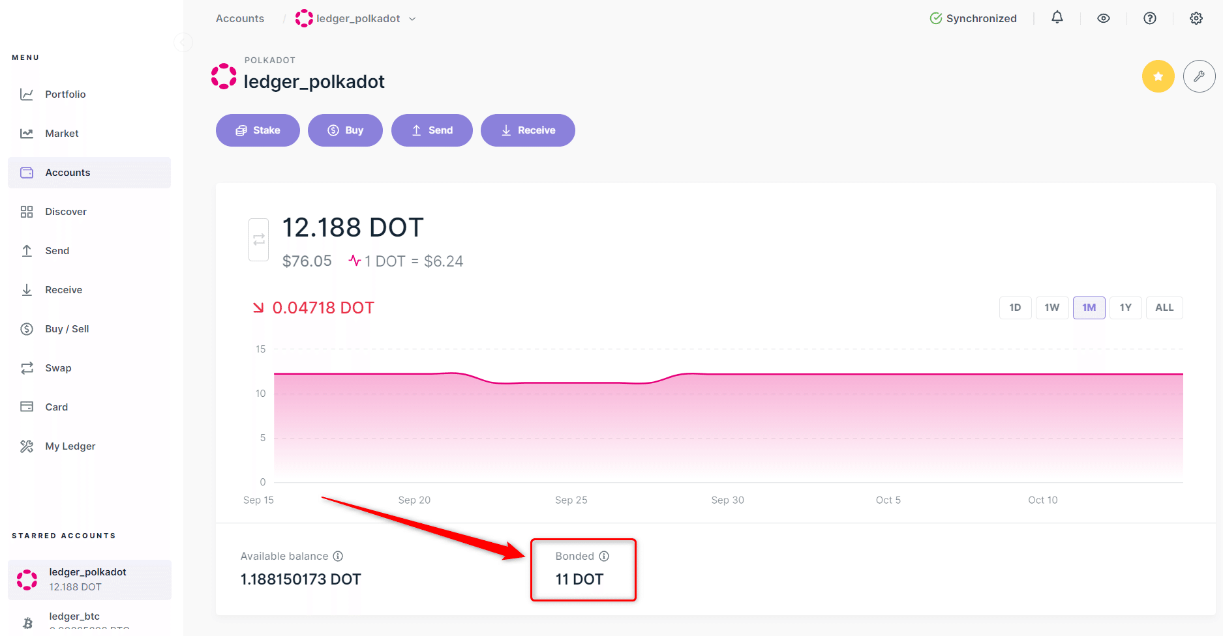1223x636 pixels.
Task: Open help question mark icon
Action: click(1150, 18)
